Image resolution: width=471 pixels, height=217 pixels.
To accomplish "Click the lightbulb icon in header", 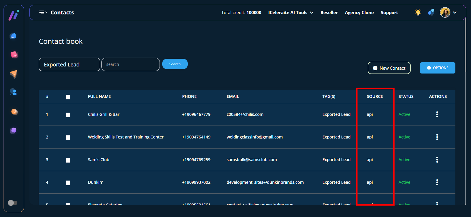I will [418, 12].
